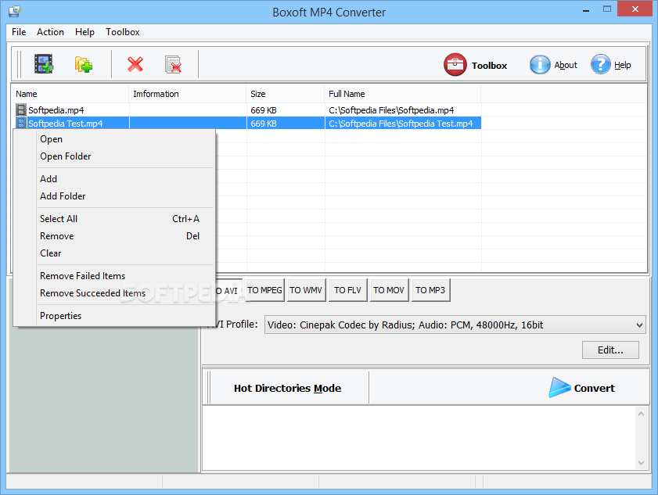
Task: Maximize the Boxoft MP4 Converter window
Action: (x=607, y=9)
